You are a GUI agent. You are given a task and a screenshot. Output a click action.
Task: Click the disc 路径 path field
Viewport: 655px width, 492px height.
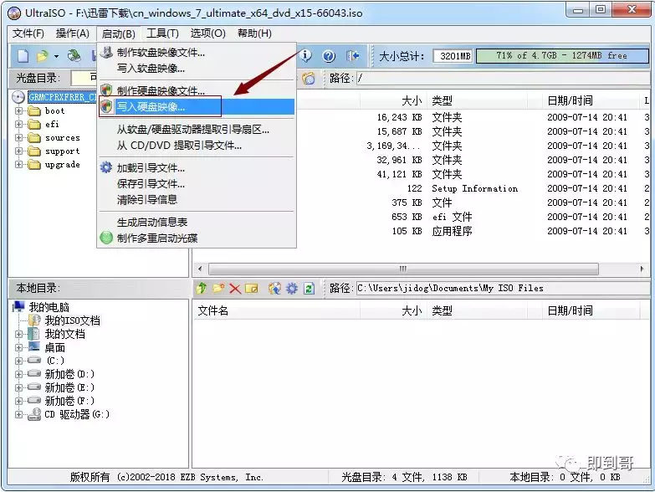point(504,78)
